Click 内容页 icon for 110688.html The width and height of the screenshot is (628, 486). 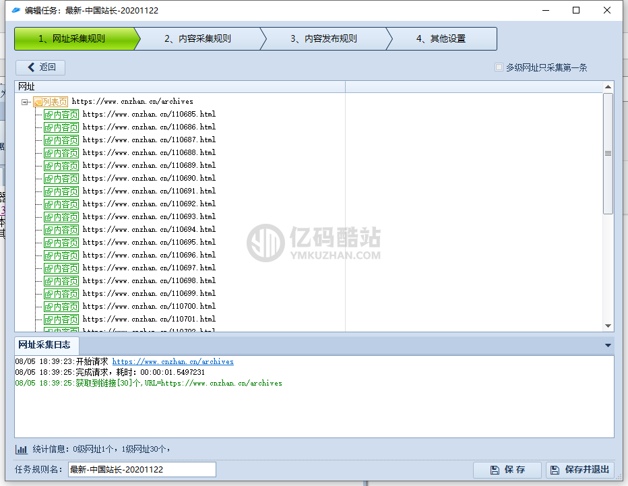[61, 153]
